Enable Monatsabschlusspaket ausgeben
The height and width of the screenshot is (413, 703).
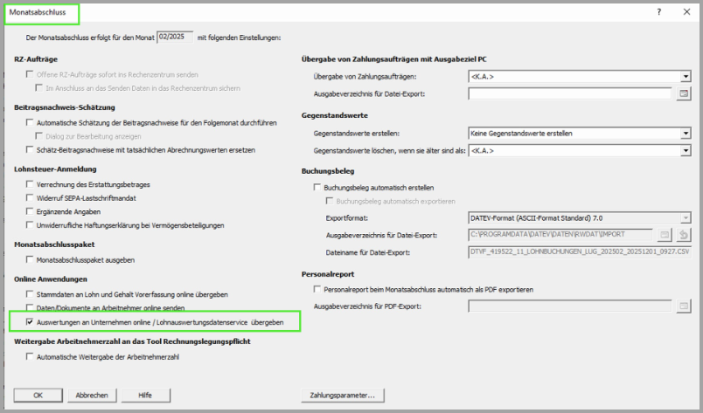[31, 260]
